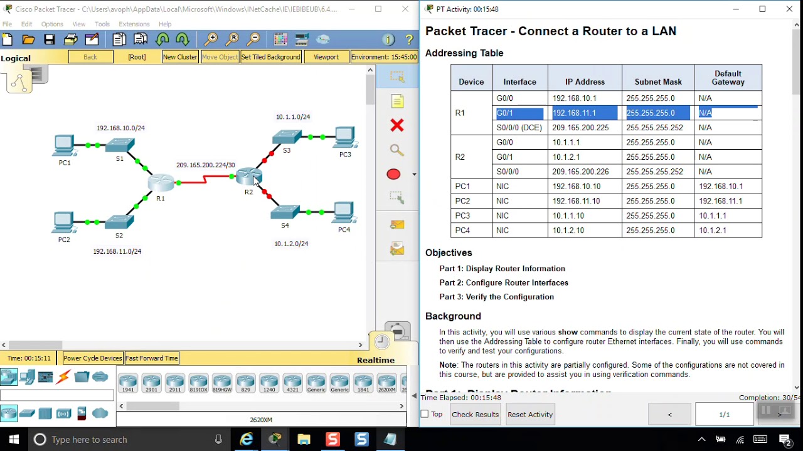Viewport: 803px width, 451px height.
Task: Choose the Wireless Devices subcategory
Action: tap(63, 413)
